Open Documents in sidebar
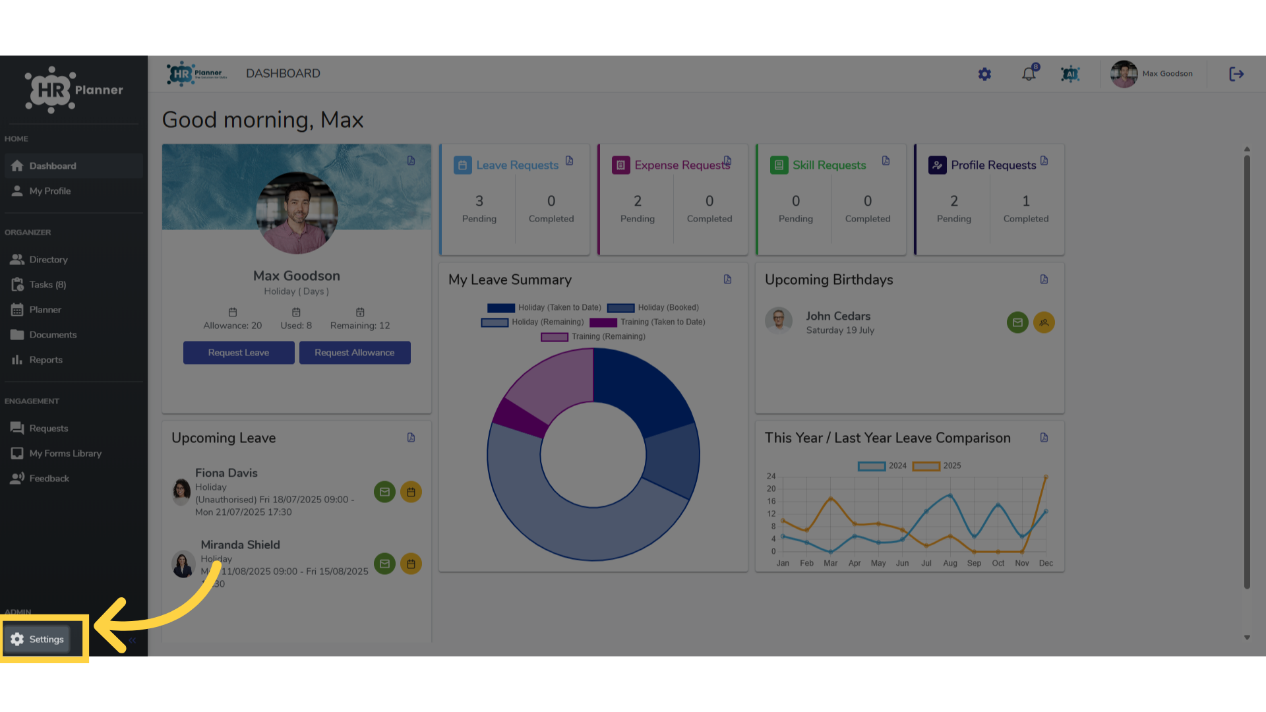Image resolution: width=1266 pixels, height=712 pixels. pos(73,334)
